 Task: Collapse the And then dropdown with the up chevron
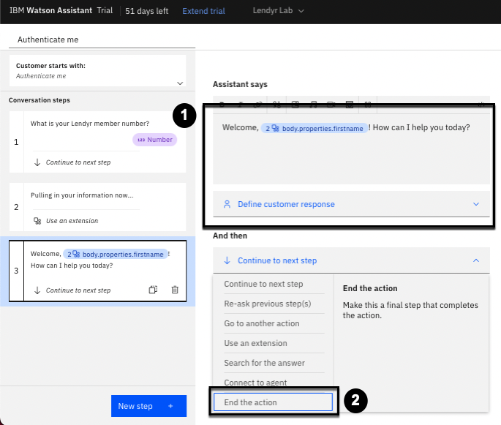coord(475,260)
